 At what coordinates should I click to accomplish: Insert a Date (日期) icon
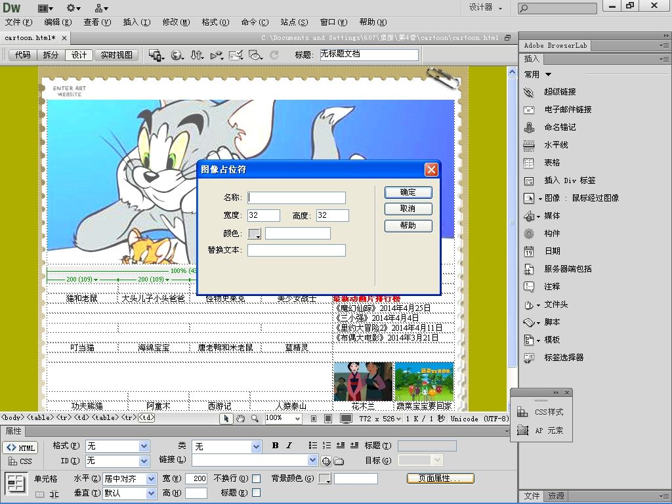pos(529,251)
